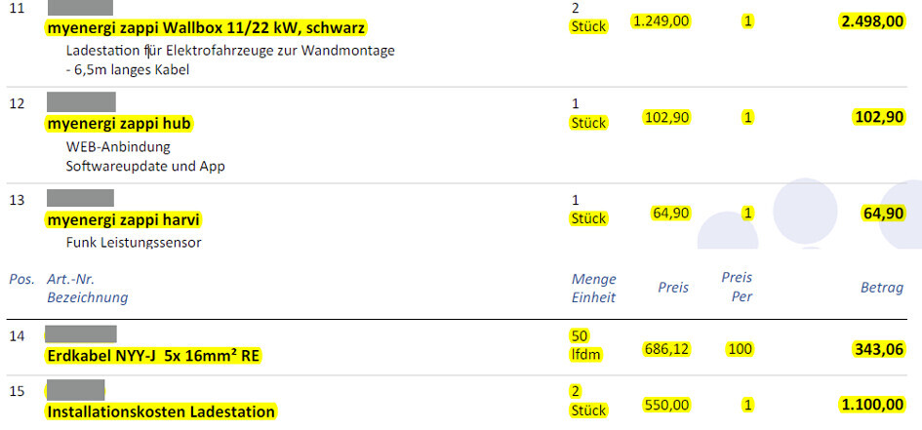The width and height of the screenshot is (922, 430).
Task: Select the Betrag column header
Action: click(880, 288)
